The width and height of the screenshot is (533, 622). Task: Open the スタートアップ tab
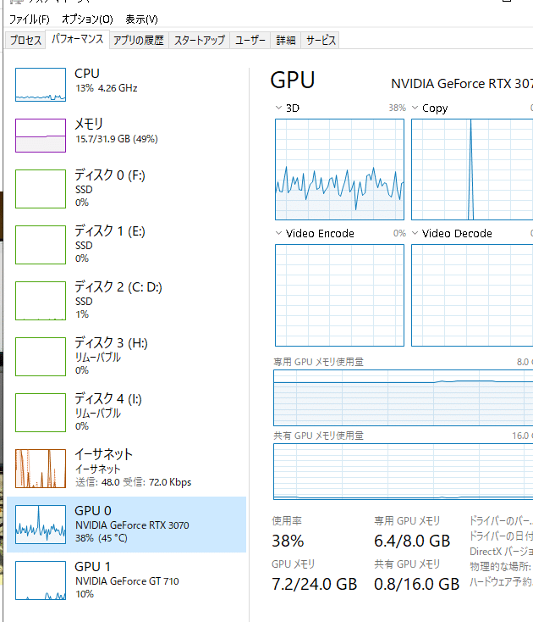(199, 40)
